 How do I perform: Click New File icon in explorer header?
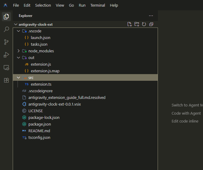129,24
